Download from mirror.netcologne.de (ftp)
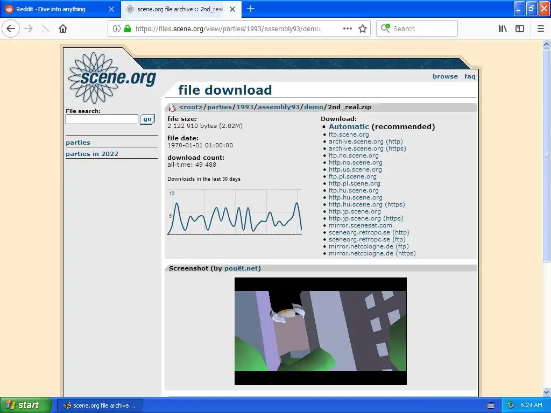This screenshot has height=413, width=551. point(369,246)
